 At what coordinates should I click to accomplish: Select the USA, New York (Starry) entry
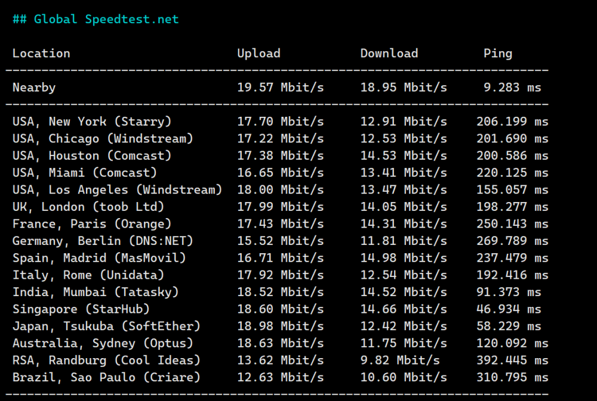click(92, 122)
